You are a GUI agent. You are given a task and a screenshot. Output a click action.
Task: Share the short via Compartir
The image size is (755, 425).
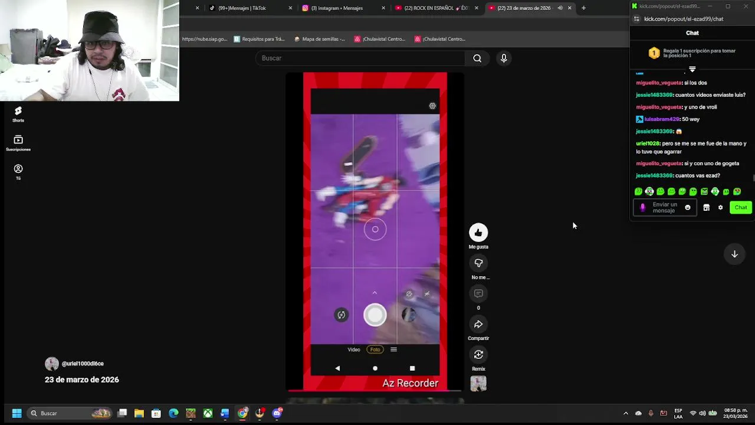click(478, 324)
